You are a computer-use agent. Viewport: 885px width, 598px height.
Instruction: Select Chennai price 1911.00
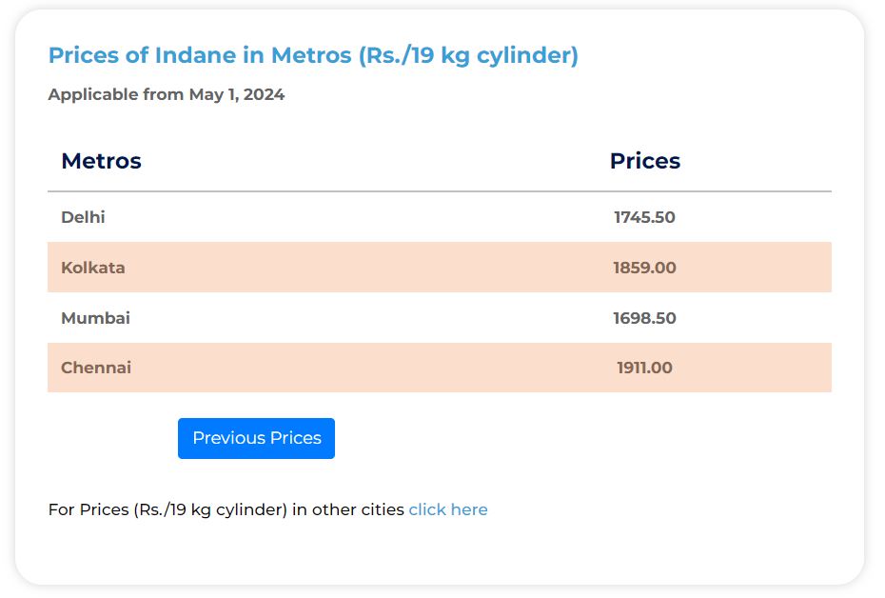(644, 368)
